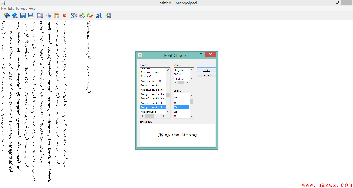
Task: Open the File menu
Action: click(x=3, y=9)
